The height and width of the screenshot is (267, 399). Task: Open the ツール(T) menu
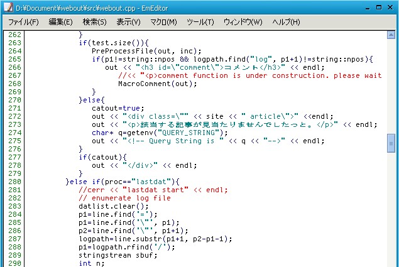click(200, 22)
